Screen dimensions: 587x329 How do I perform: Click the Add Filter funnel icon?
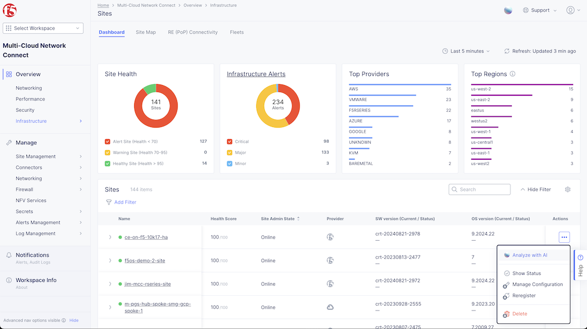point(109,202)
